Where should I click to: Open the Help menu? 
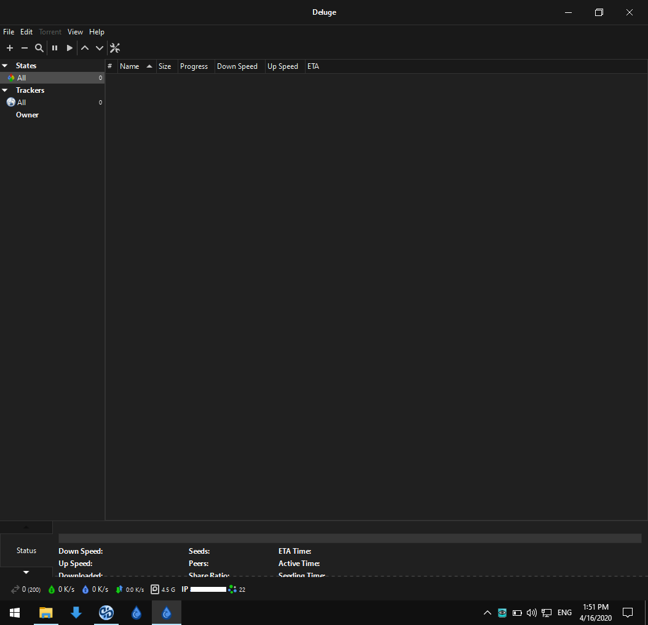pyautogui.click(x=97, y=32)
